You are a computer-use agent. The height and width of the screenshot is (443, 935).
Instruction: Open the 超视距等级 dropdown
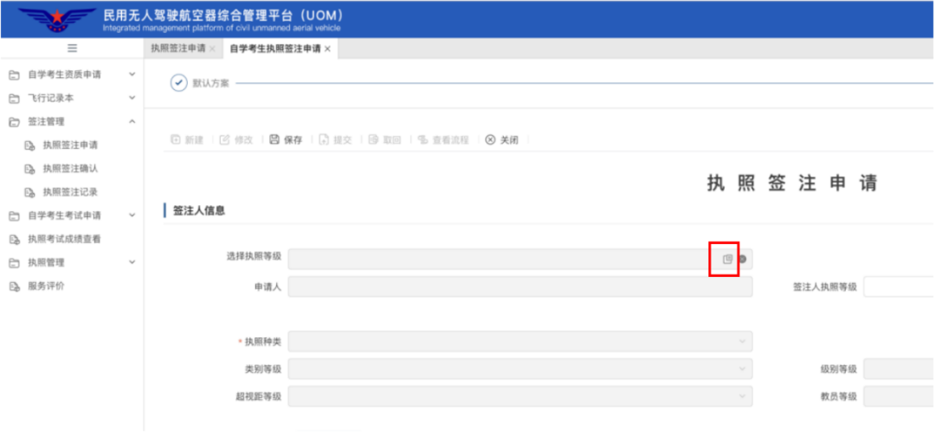point(520,396)
